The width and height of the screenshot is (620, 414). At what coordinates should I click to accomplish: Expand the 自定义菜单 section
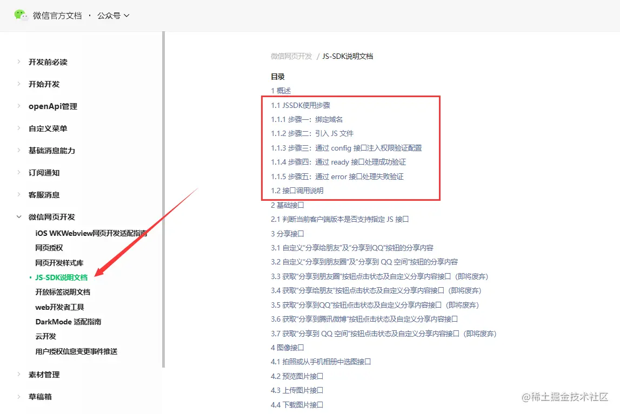(x=48, y=128)
